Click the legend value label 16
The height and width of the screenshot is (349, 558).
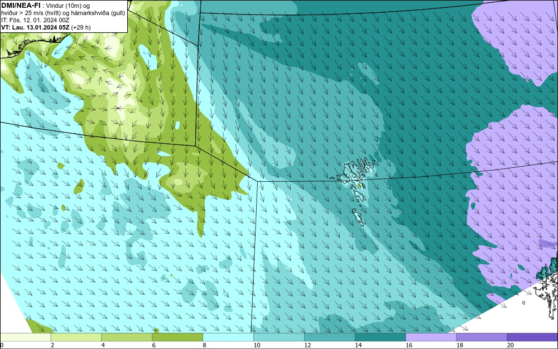tap(409, 345)
